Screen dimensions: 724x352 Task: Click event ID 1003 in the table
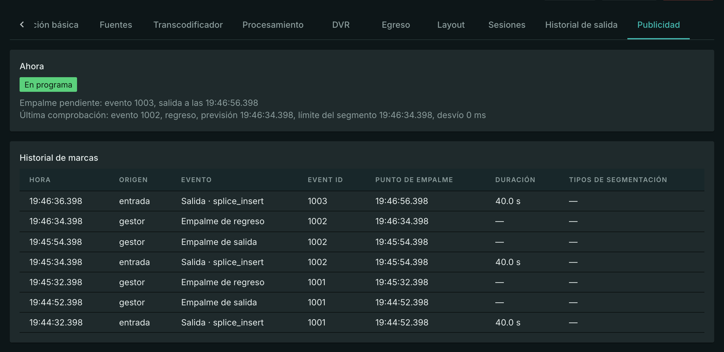(317, 201)
